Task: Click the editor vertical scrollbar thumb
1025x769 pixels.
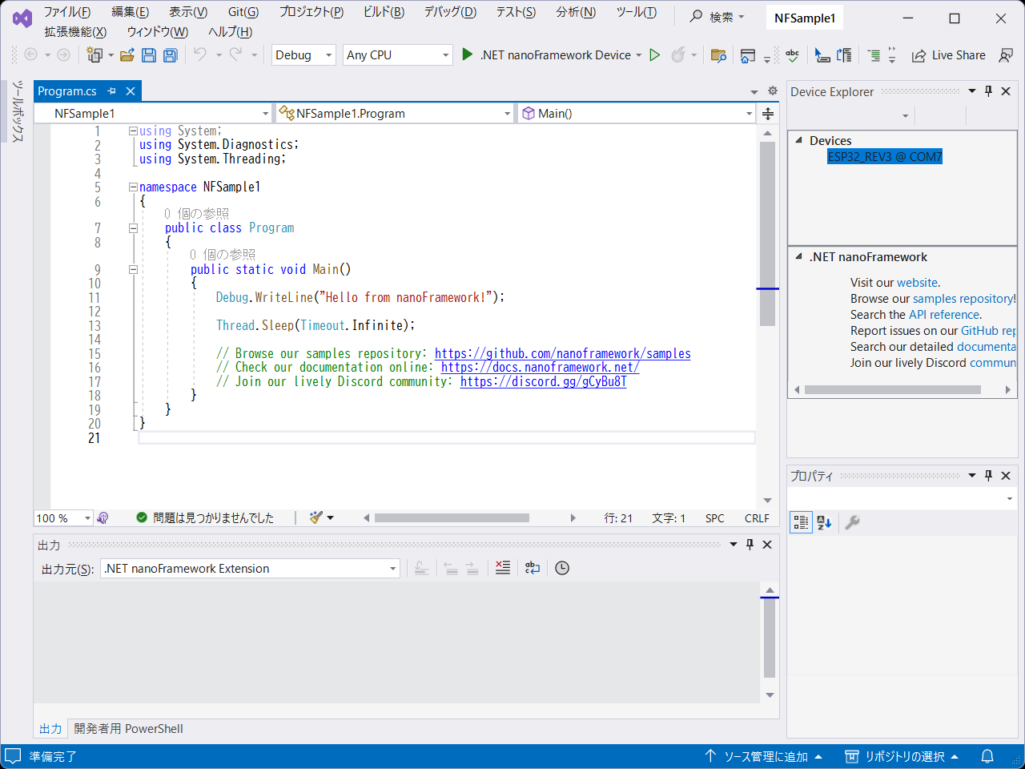Action: [x=767, y=234]
